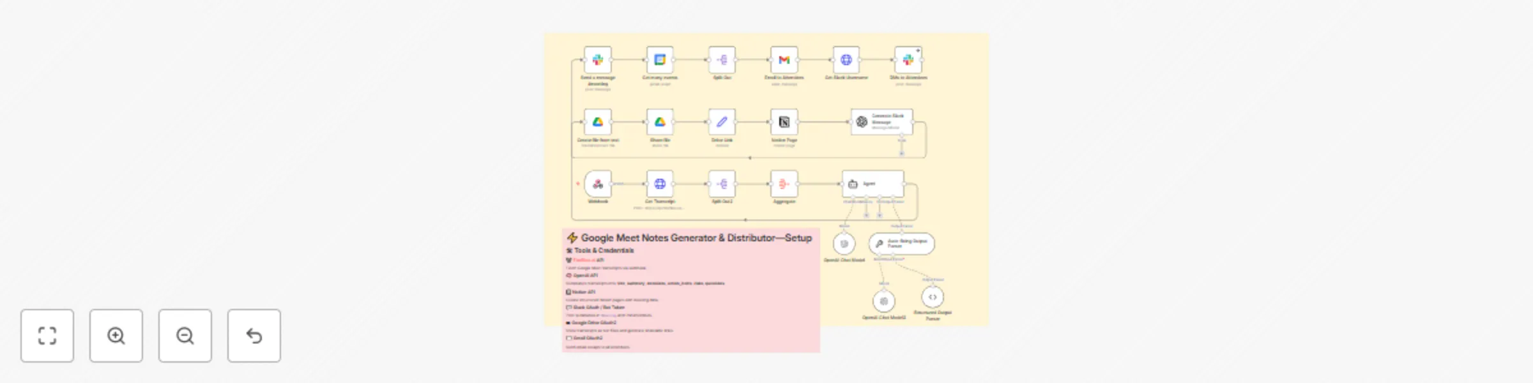Screen dimensions: 1533x383
Task: Open the last Slack node in the top row
Action: coord(908,60)
